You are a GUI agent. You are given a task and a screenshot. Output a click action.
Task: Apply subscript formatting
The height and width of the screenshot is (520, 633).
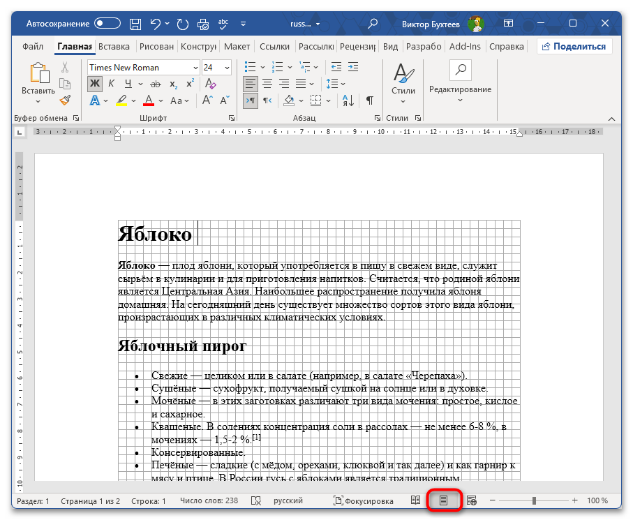[x=173, y=84]
